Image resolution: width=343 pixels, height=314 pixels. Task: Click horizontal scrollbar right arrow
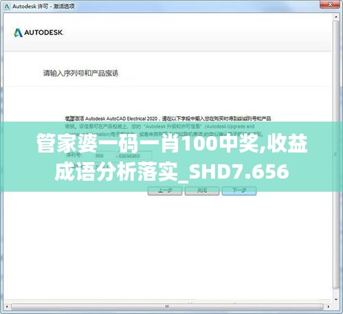click(x=329, y=306)
